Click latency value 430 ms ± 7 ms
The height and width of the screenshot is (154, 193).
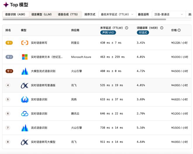click(x=111, y=43)
